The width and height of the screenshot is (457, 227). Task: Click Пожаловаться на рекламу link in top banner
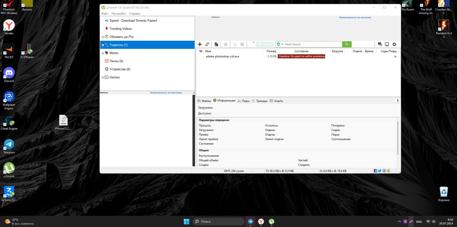(355, 17)
